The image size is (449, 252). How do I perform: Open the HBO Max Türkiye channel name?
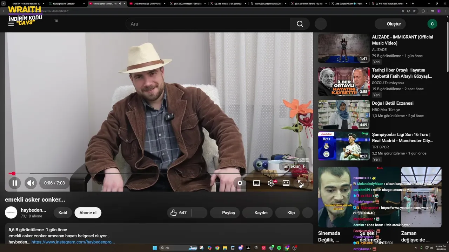click(386, 110)
